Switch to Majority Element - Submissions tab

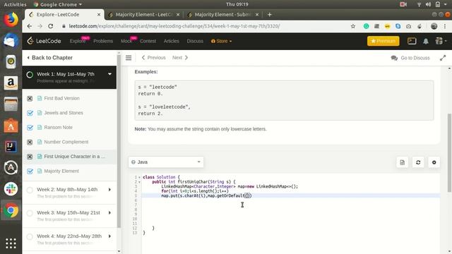point(223,14)
